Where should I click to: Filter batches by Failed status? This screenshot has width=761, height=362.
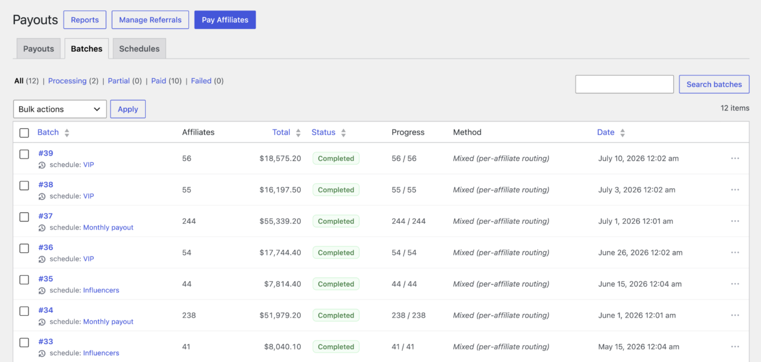tap(201, 81)
